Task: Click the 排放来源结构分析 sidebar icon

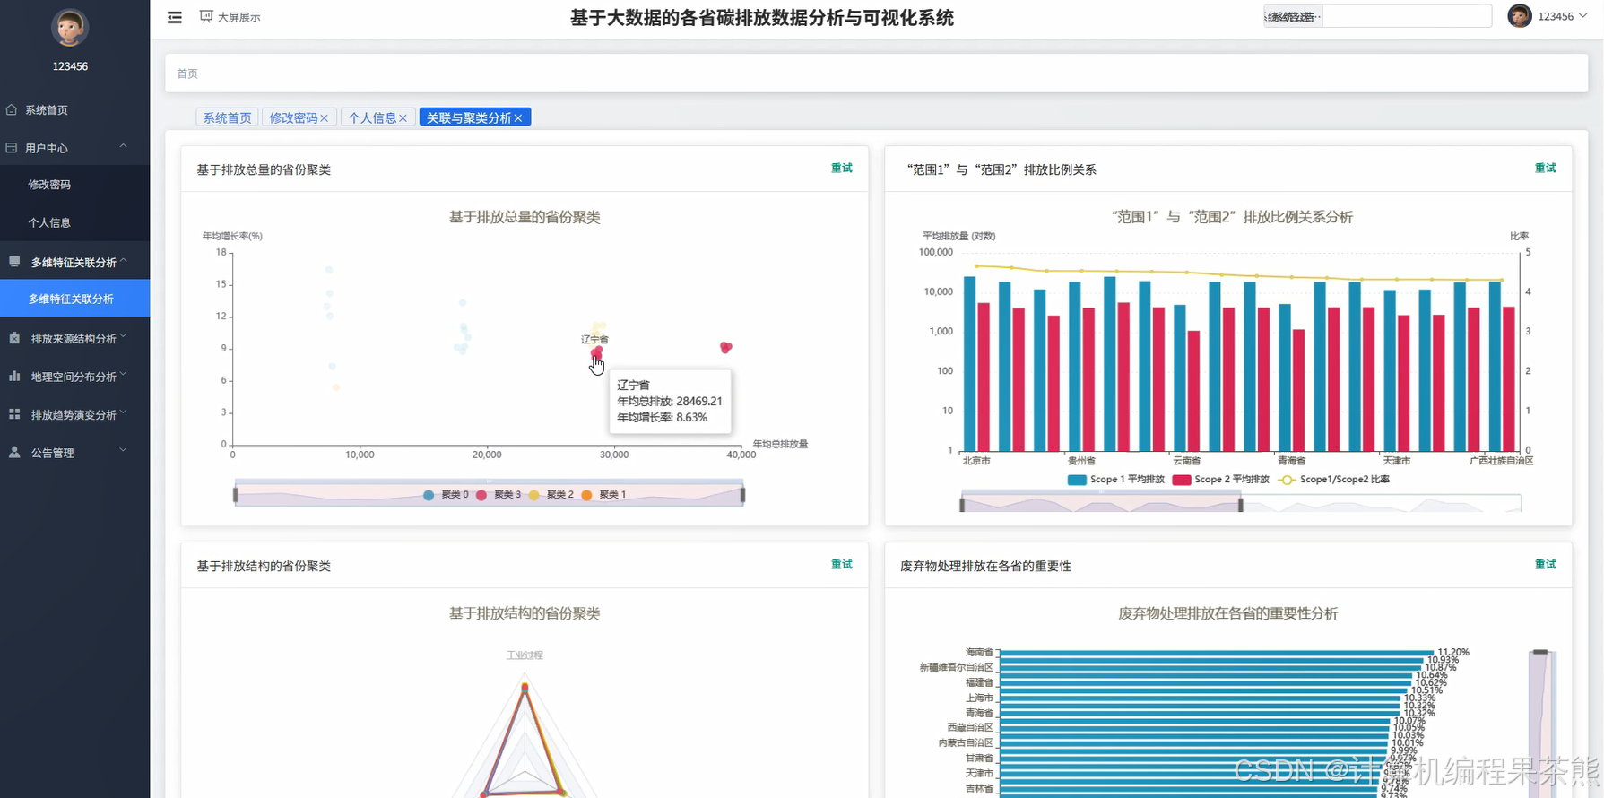Action: pyautogui.click(x=14, y=338)
